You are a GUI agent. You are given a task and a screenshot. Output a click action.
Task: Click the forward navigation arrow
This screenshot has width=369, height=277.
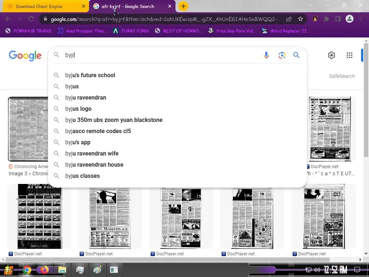19,19
